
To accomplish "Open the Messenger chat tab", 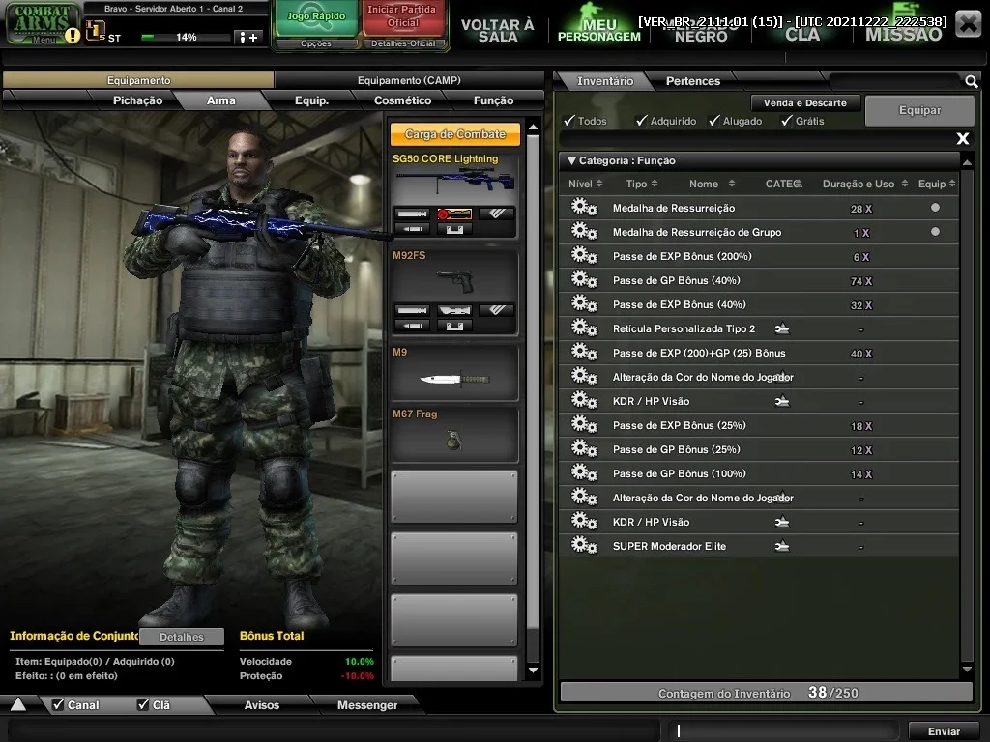I will click(366, 704).
